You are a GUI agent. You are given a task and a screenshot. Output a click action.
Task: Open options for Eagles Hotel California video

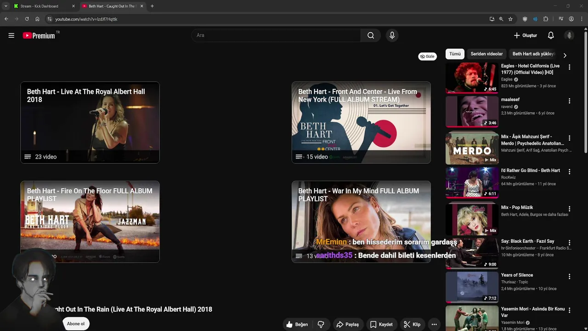569,67
